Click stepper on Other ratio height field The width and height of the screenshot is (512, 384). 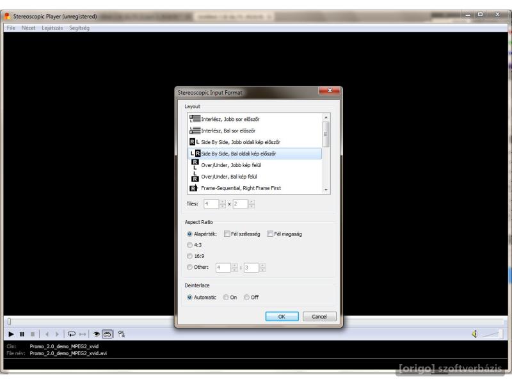click(x=262, y=268)
